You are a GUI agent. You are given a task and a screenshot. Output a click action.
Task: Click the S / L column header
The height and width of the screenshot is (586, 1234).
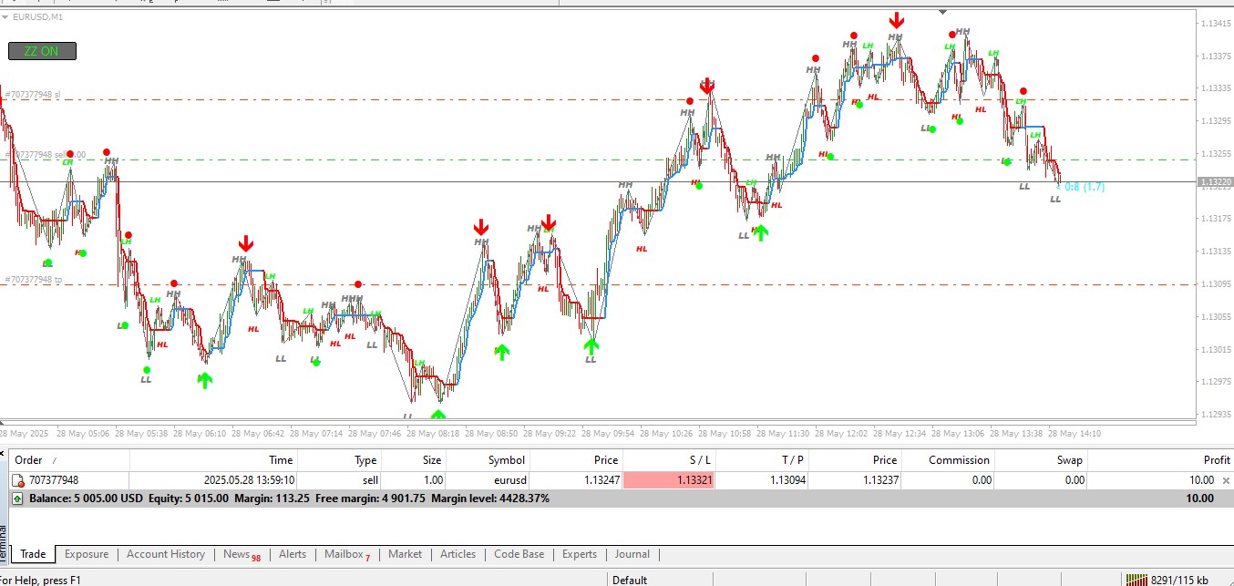coord(669,460)
